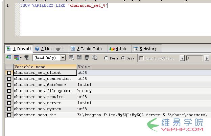
Task: Check the character_set_results row checkbox
Action: [x=9, y=97]
